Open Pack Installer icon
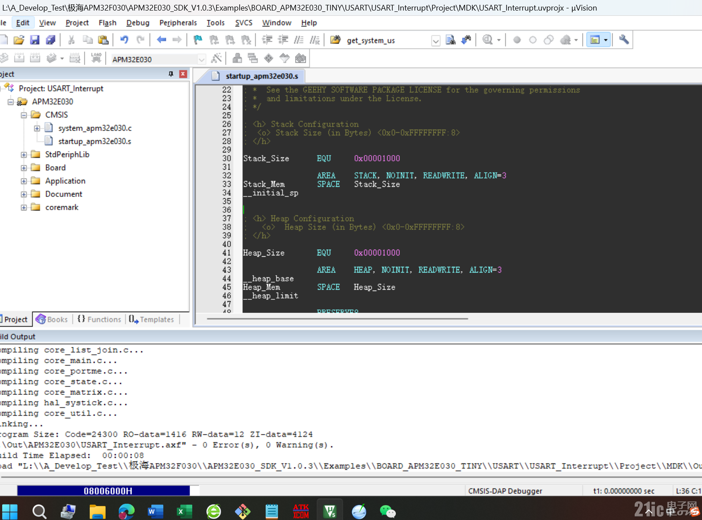 tap(300, 58)
